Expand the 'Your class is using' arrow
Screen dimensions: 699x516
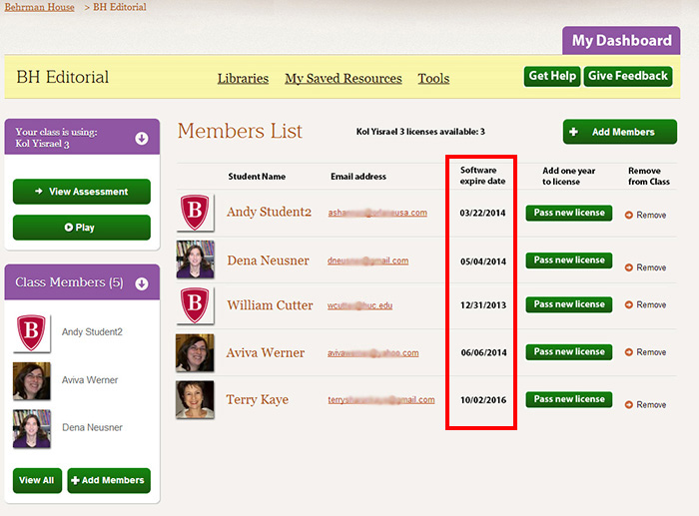pos(142,139)
